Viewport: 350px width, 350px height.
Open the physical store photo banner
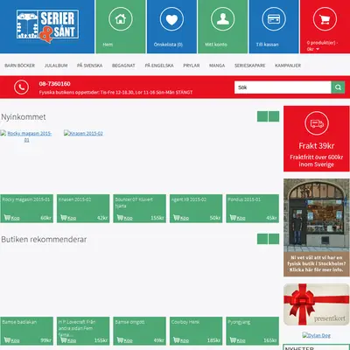tap(316, 227)
